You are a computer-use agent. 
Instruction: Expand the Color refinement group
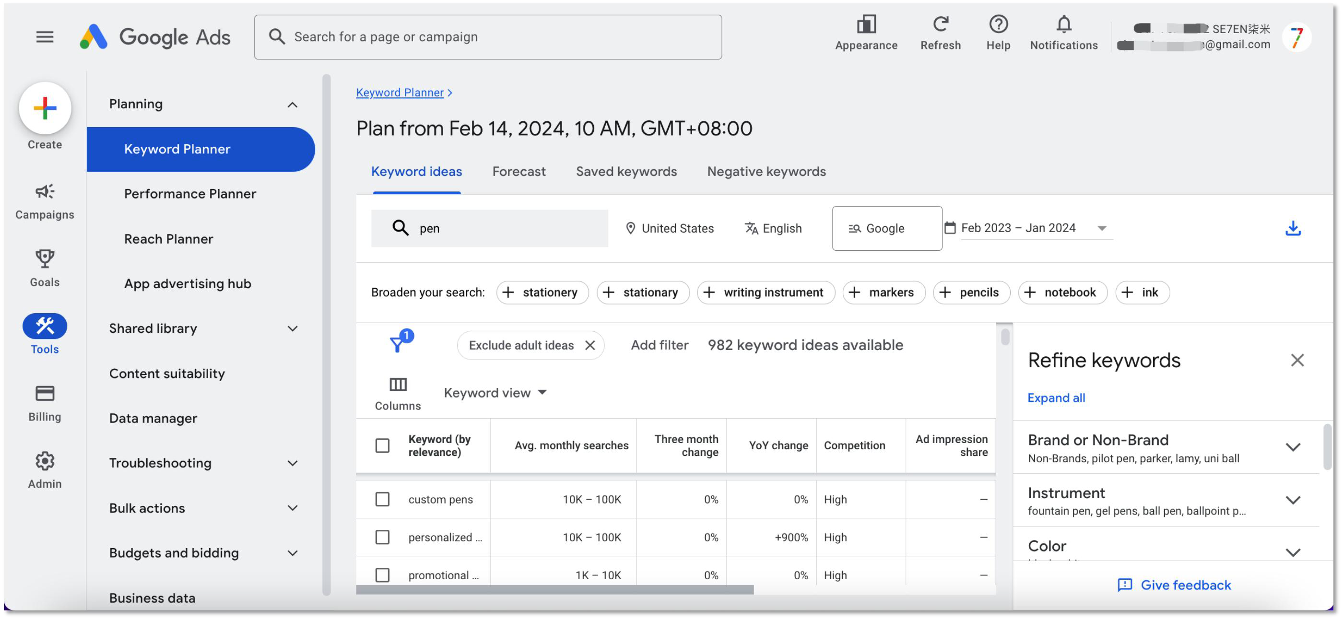point(1293,552)
